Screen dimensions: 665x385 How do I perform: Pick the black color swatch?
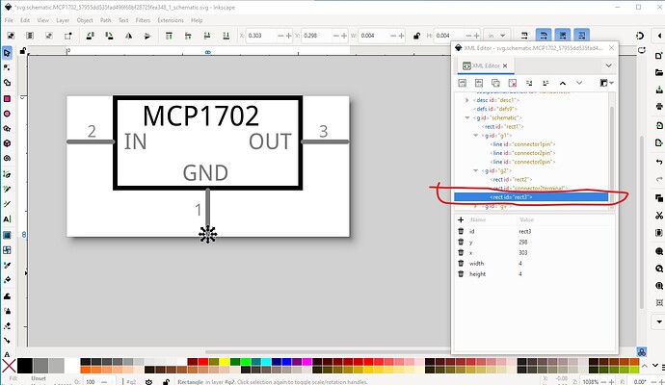coord(25,366)
